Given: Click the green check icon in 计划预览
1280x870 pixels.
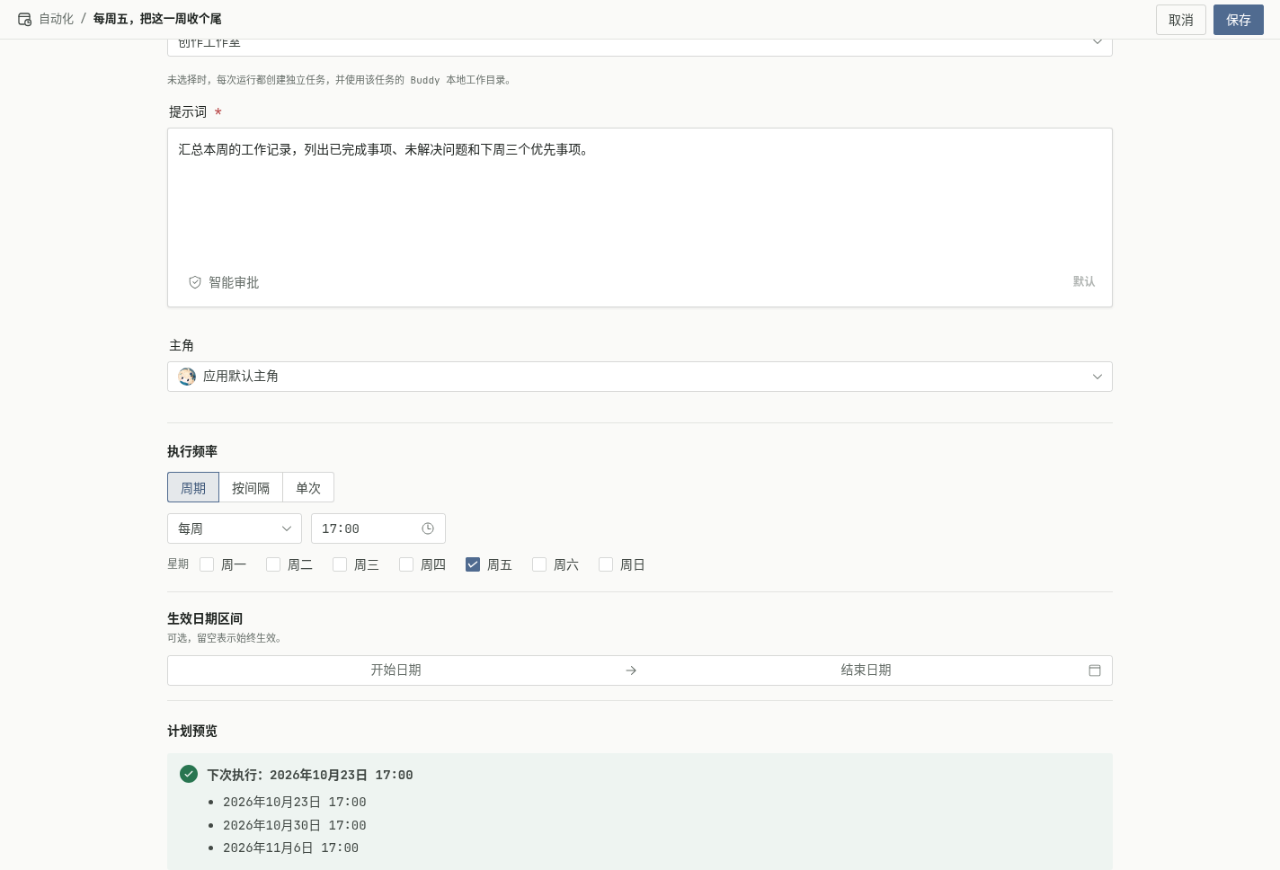Looking at the screenshot, I should (189, 774).
